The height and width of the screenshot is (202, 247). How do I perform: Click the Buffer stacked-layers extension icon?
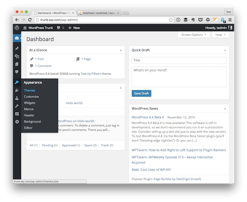click(186, 20)
